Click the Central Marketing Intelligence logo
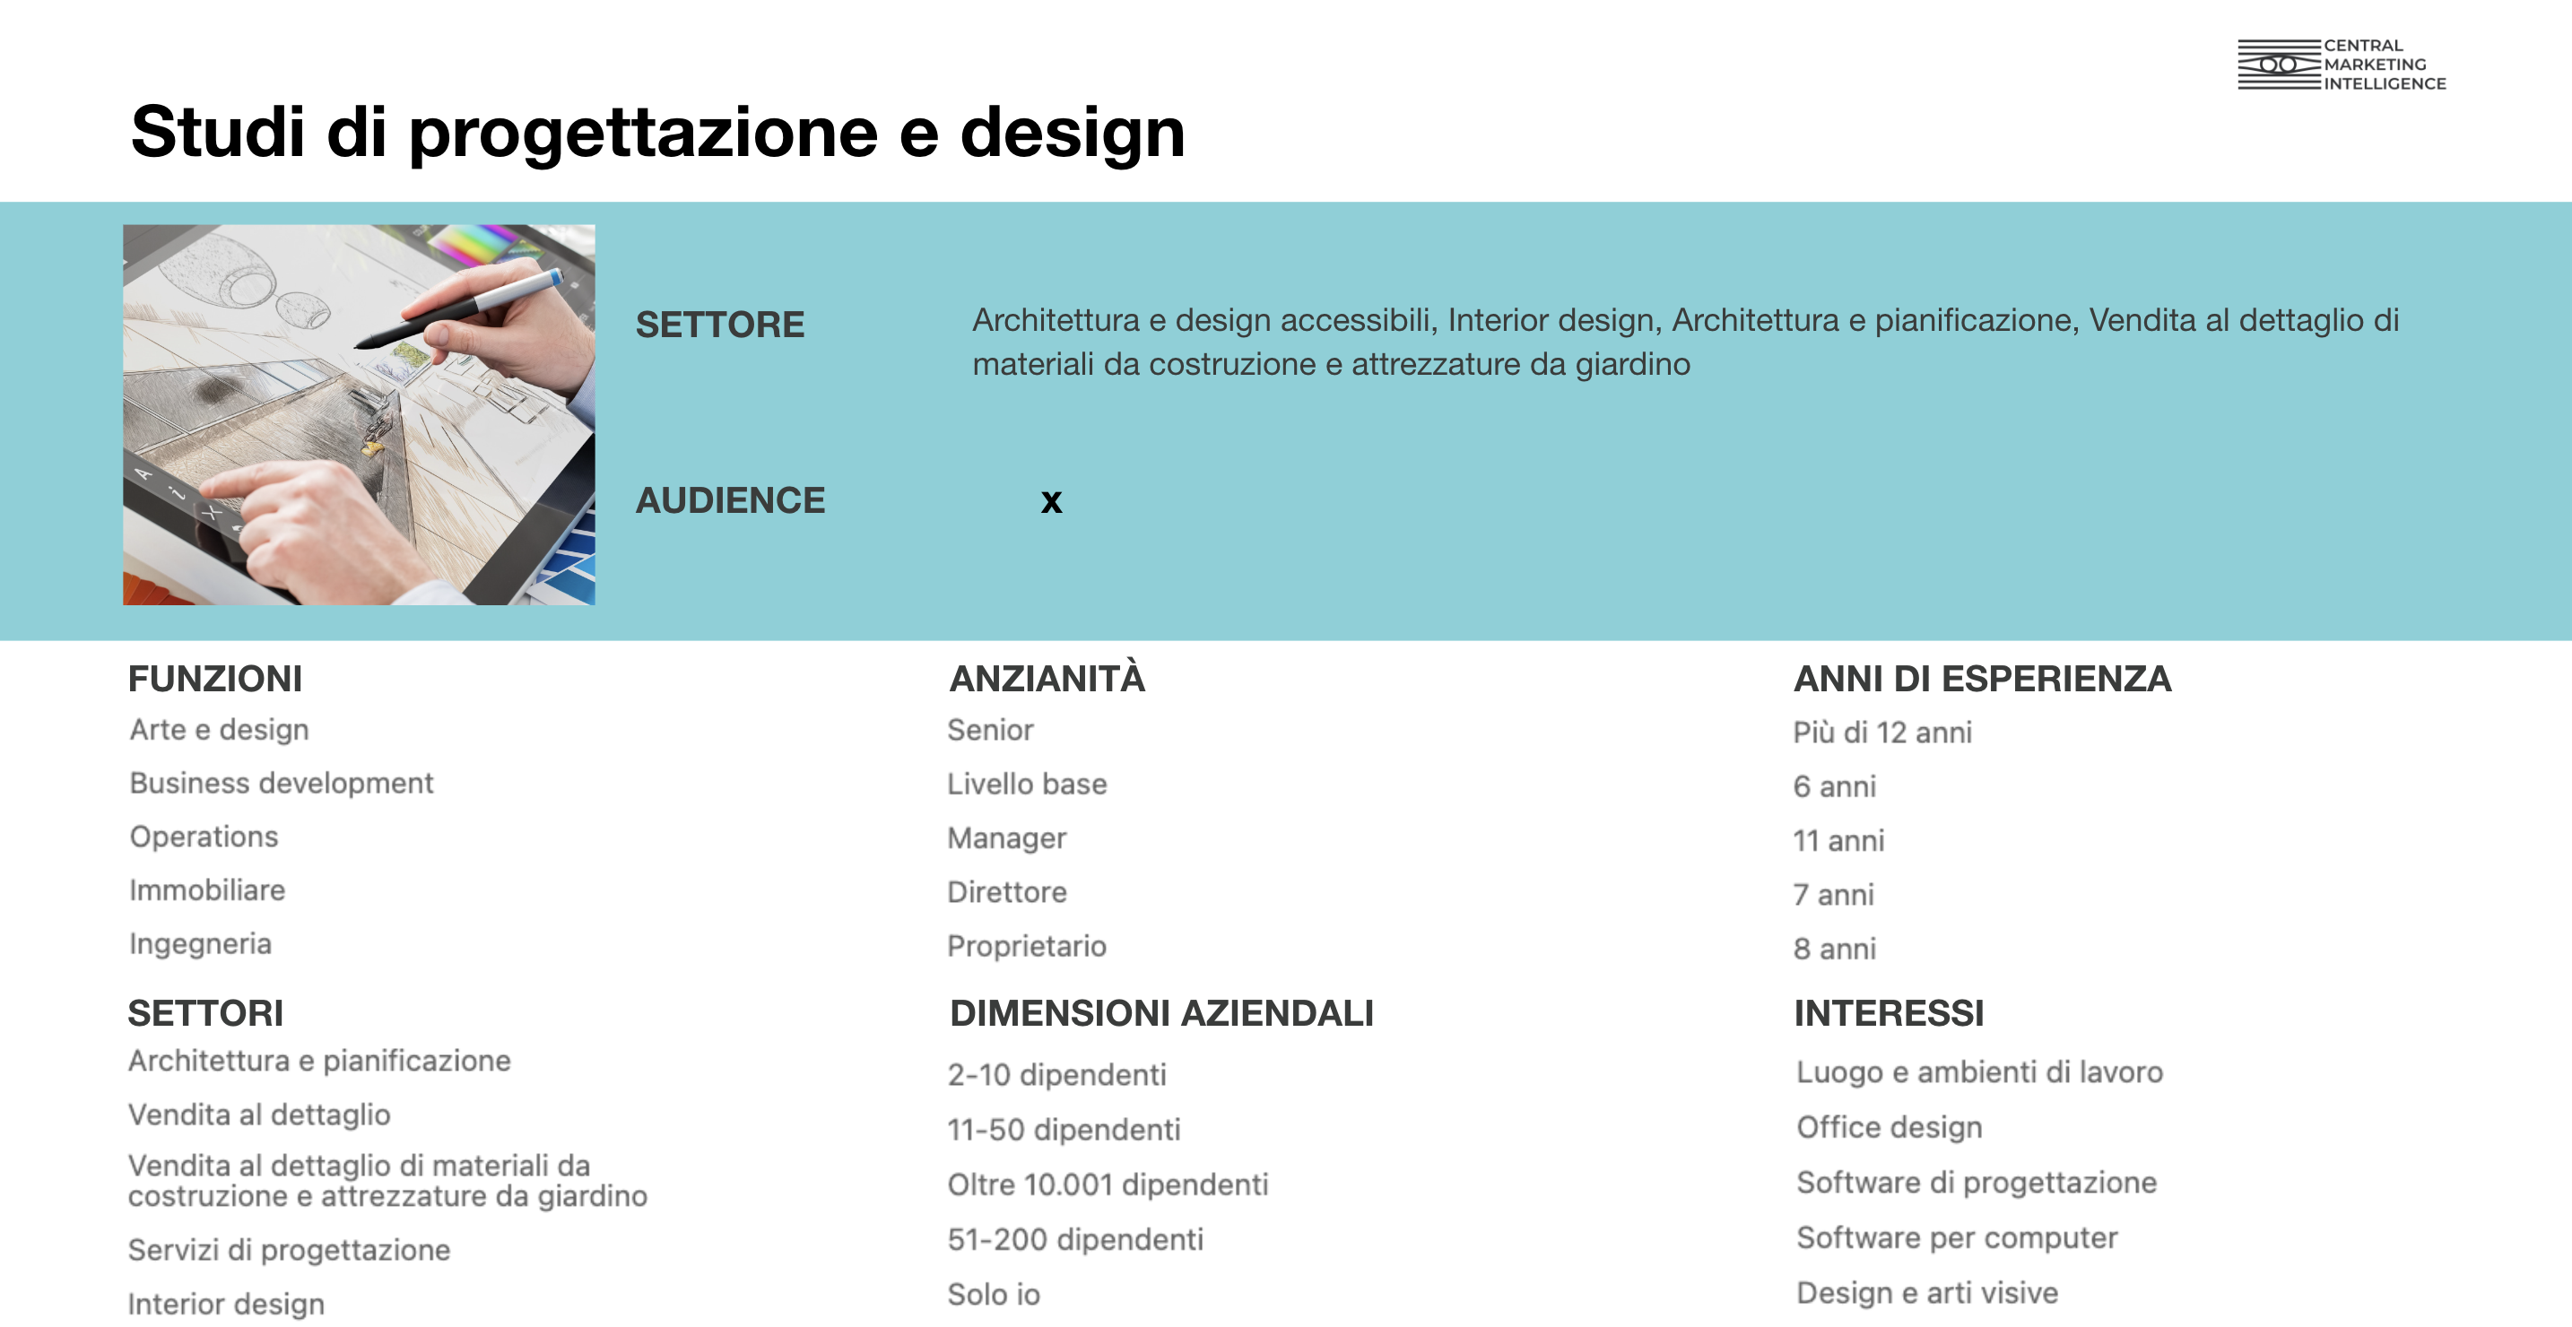The image size is (2572, 1327). click(2341, 65)
